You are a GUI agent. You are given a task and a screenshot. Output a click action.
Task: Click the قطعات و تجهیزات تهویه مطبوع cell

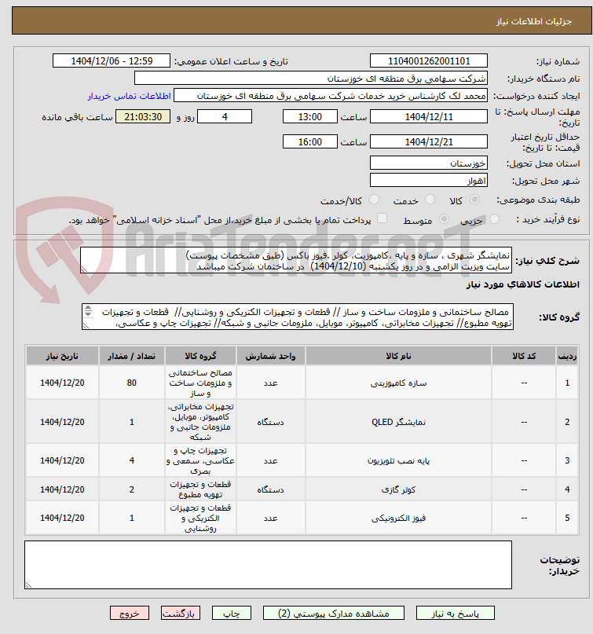200,489
